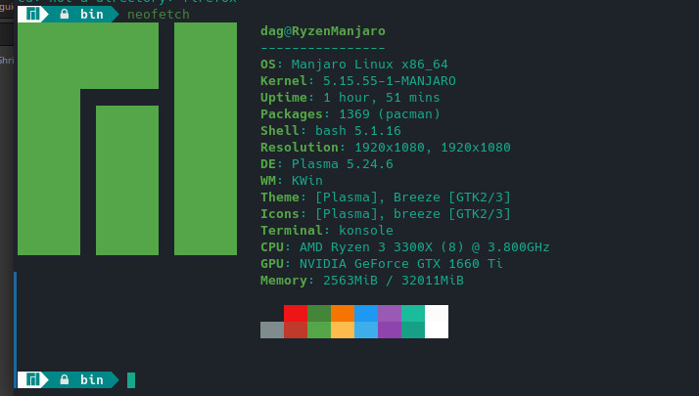The height and width of the screenshot is (396, 699).
Task: Click the bright orange color block
Action: click(x=343, y=313)
